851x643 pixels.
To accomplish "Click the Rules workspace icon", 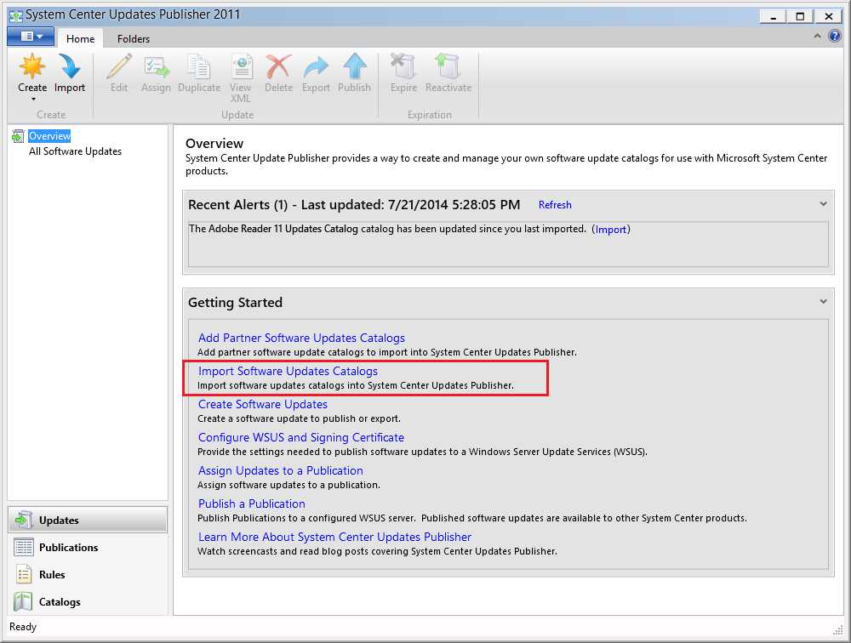I will coord(23,574).
